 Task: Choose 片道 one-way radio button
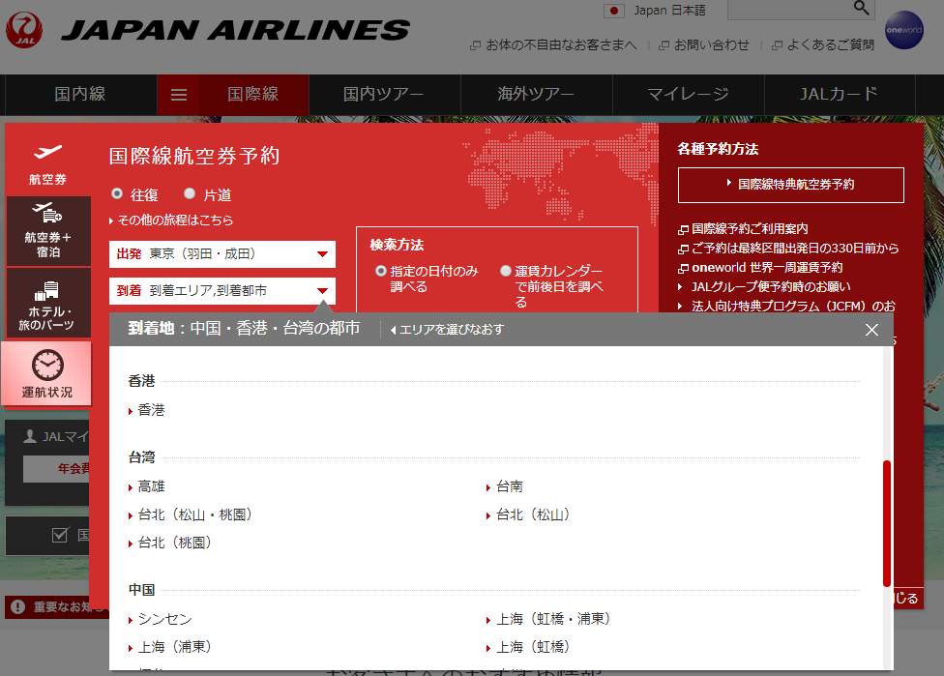190,193
